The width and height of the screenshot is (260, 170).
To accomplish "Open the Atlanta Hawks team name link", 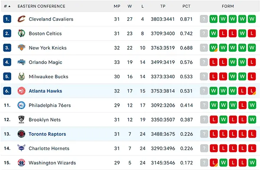I will click(45, 91).
